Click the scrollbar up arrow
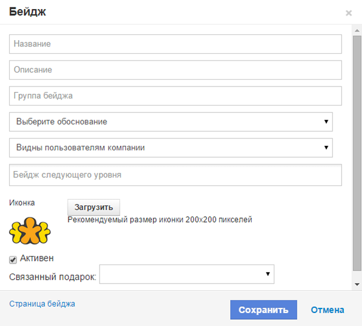362x326 pixels. (x=357, y=31)
